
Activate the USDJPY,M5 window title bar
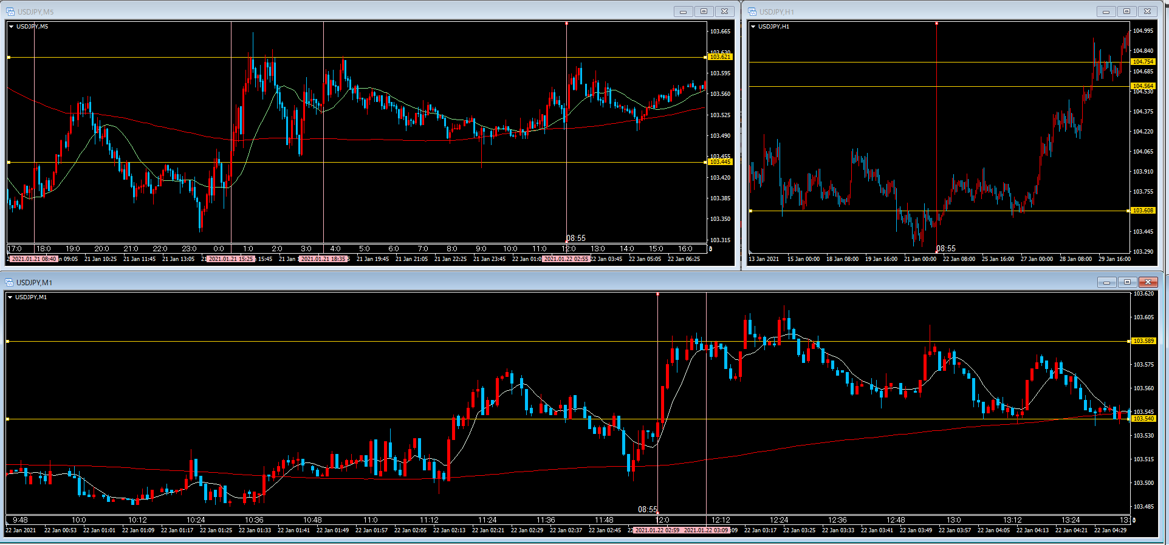click(304, 12)
